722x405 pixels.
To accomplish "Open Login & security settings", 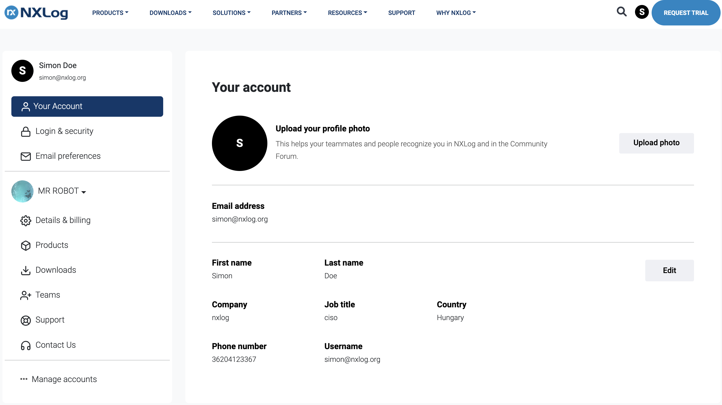I will coord(64,131).
